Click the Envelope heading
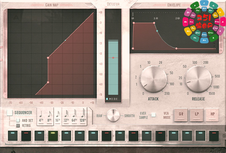The width and height of the screenshot is (226, 153). pos(174,5)
